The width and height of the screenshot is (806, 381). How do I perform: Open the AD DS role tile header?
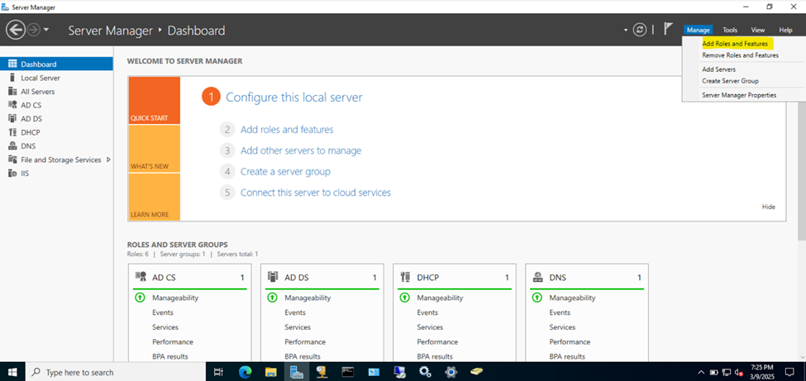(322, 277)
